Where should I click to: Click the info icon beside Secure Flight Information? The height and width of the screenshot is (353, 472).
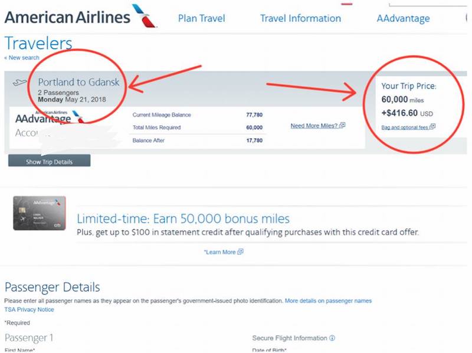pyautogui.click(x=332, y=338)
